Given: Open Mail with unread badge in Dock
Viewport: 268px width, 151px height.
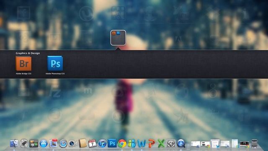Looking at the screenshot, I should 54,143.
